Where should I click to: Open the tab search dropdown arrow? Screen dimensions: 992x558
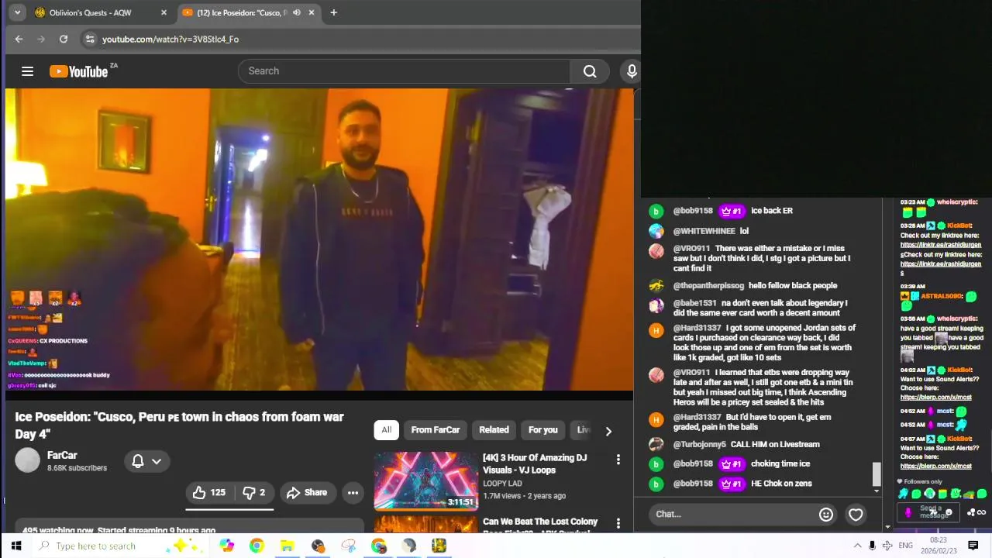coord(17,12)
